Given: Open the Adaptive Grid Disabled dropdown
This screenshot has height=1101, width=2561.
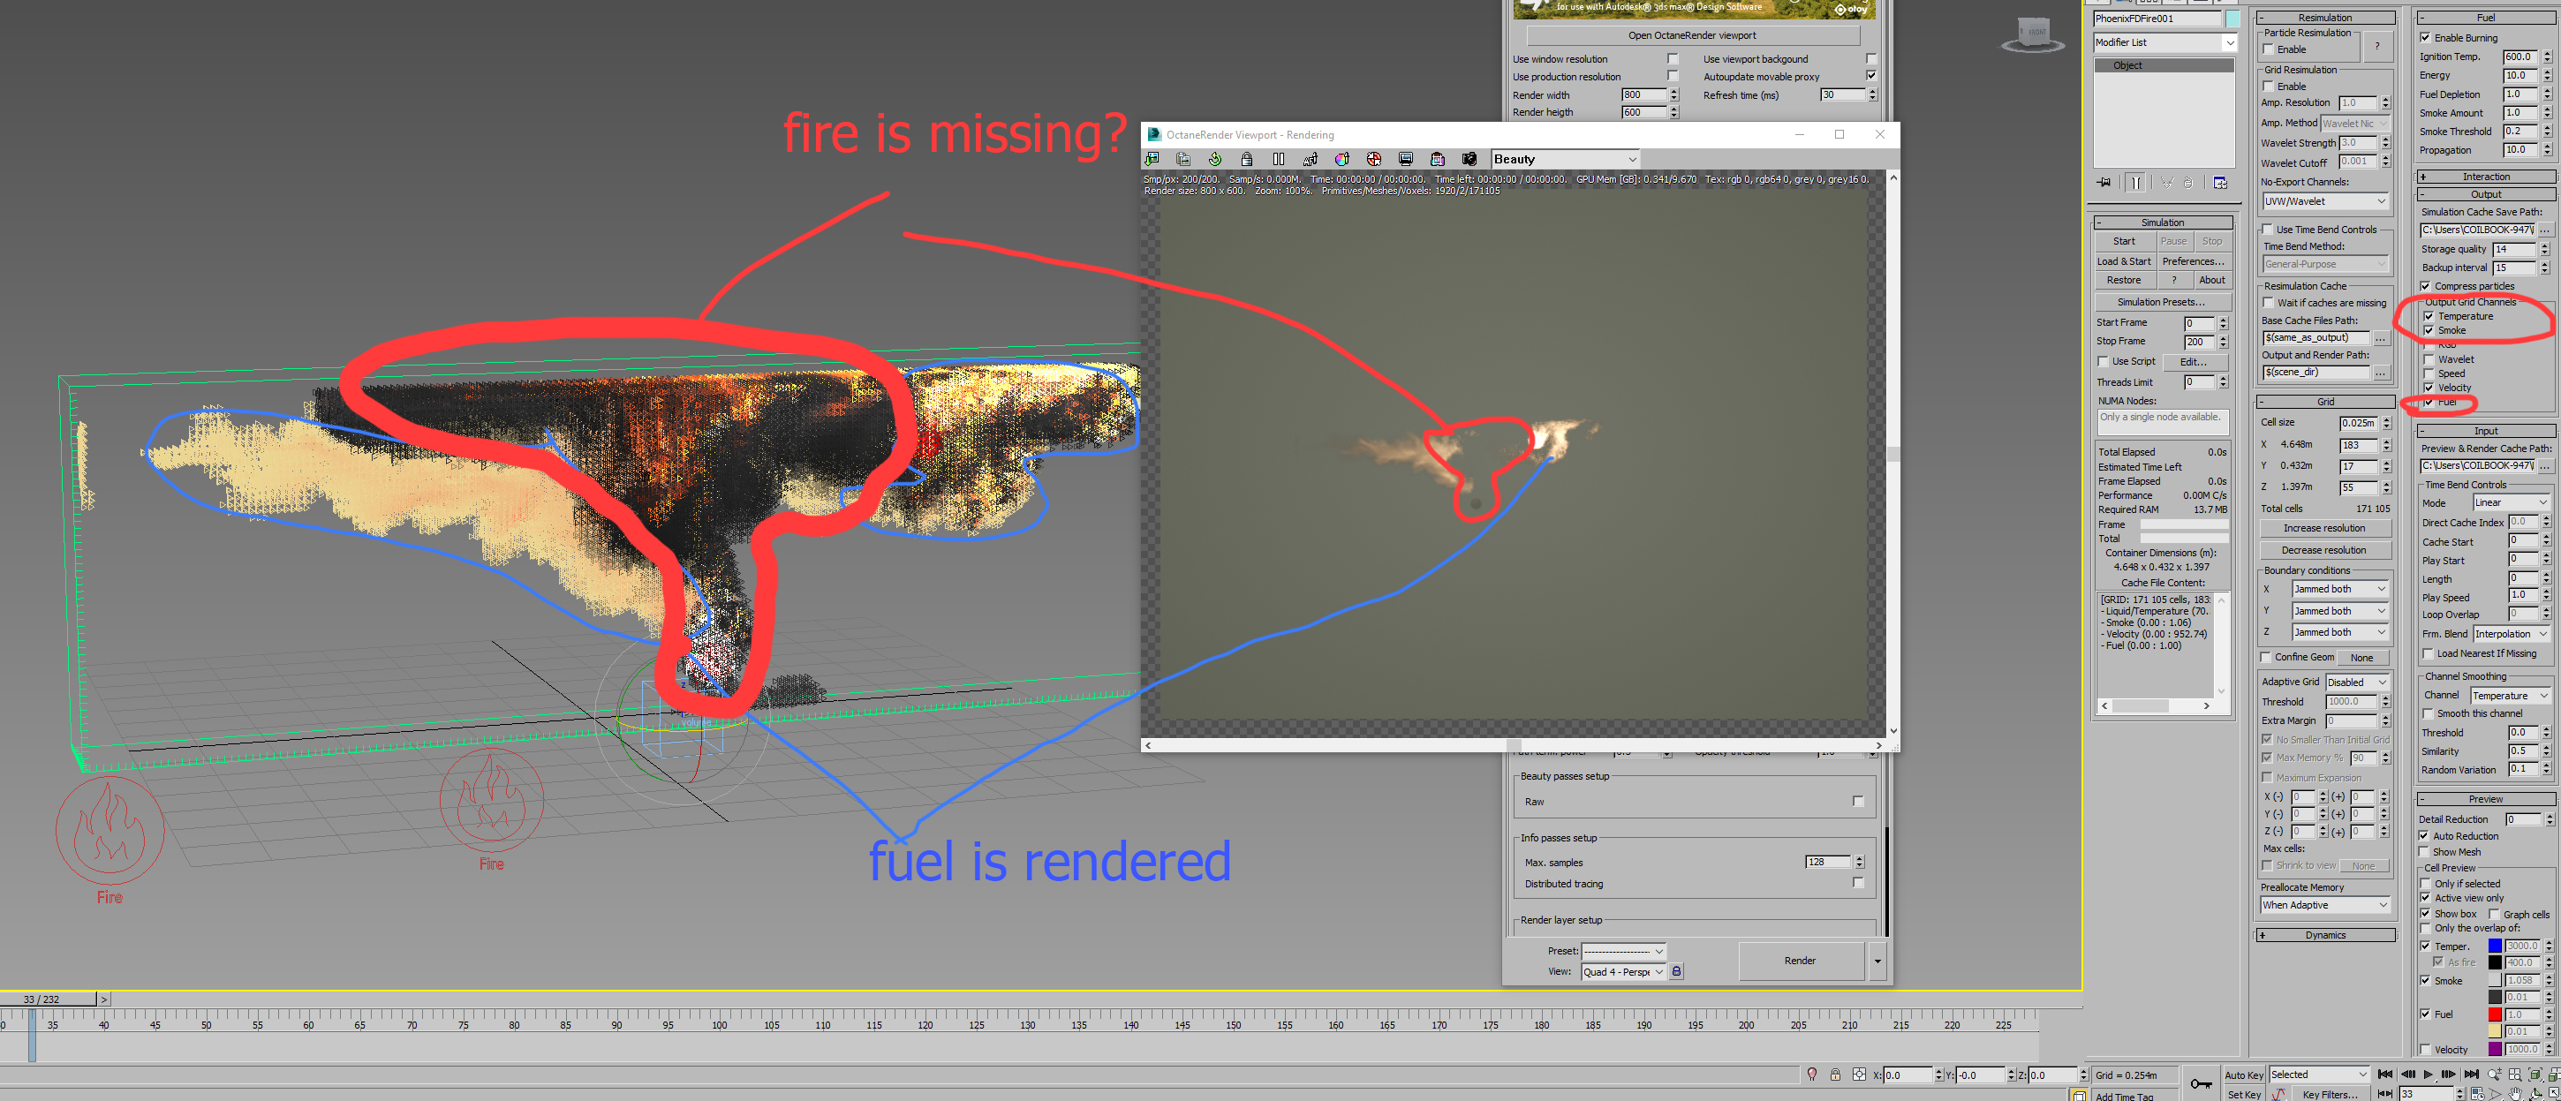Looking at the screenshot, I should [2356, 682].
